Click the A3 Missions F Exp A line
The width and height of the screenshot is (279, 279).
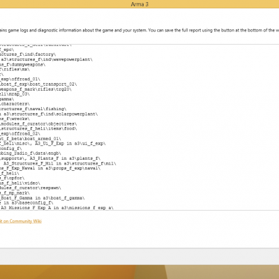pos(56,208)
